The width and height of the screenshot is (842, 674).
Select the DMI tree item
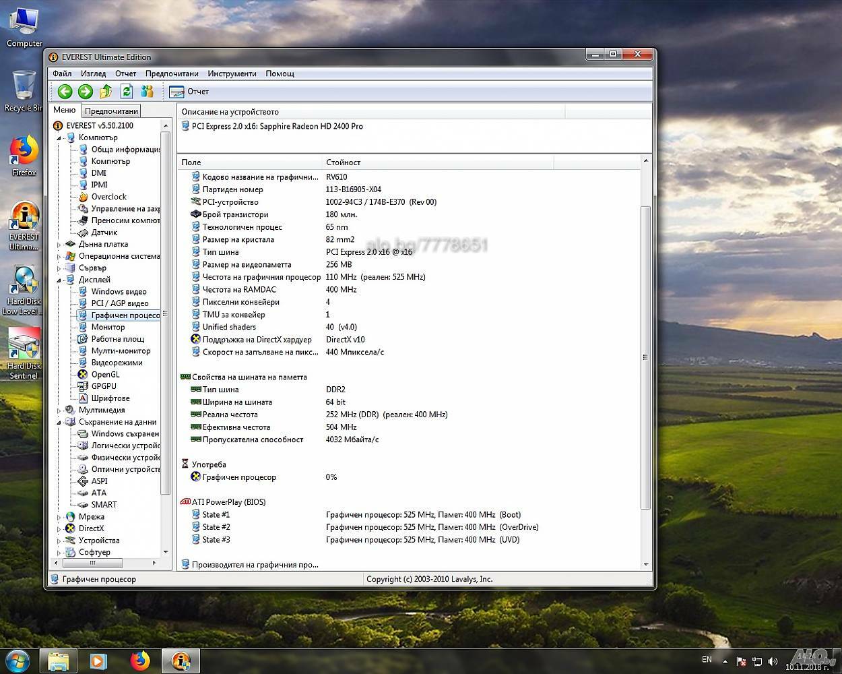click(x=99, y=173)
